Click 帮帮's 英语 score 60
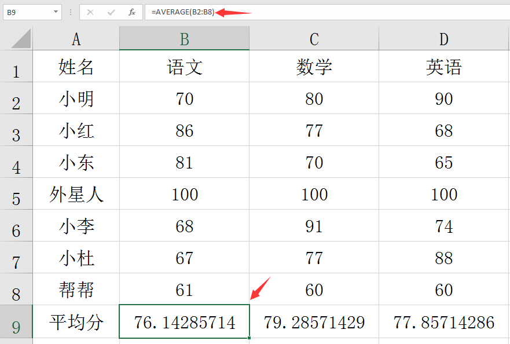Screen dimensions: 510x344 [x=444, y=290]
